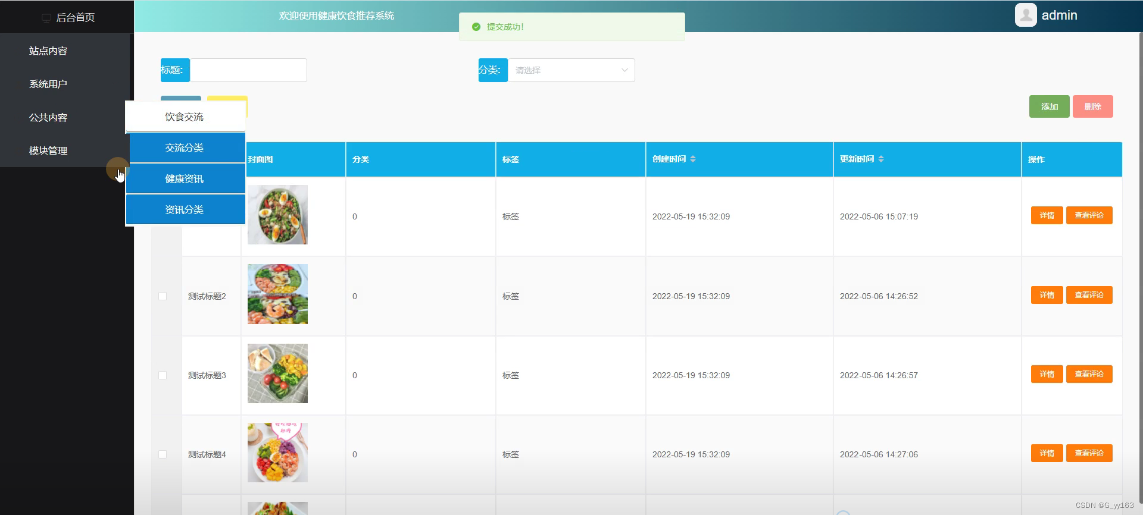Click the 2022-05-06 14:26:52 update time
The image size is (1143, 515).
[879, 296]
